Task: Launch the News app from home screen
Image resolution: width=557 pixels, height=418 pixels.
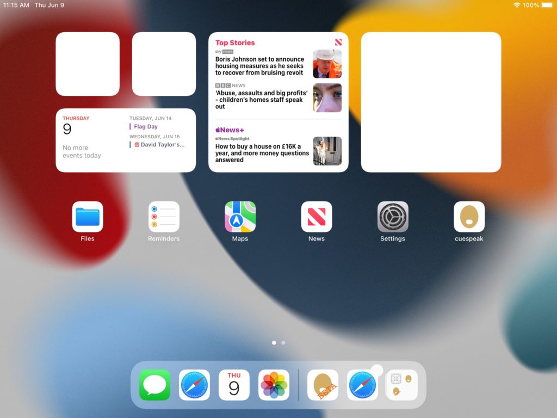Action: coord(317,217)
